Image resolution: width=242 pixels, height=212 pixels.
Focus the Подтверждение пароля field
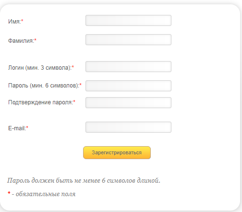[x=128, y=102]
